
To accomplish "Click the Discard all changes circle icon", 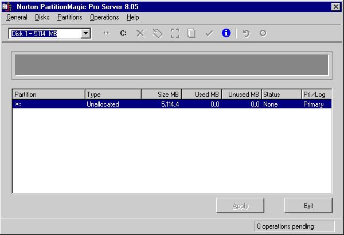I will [263, 33].
